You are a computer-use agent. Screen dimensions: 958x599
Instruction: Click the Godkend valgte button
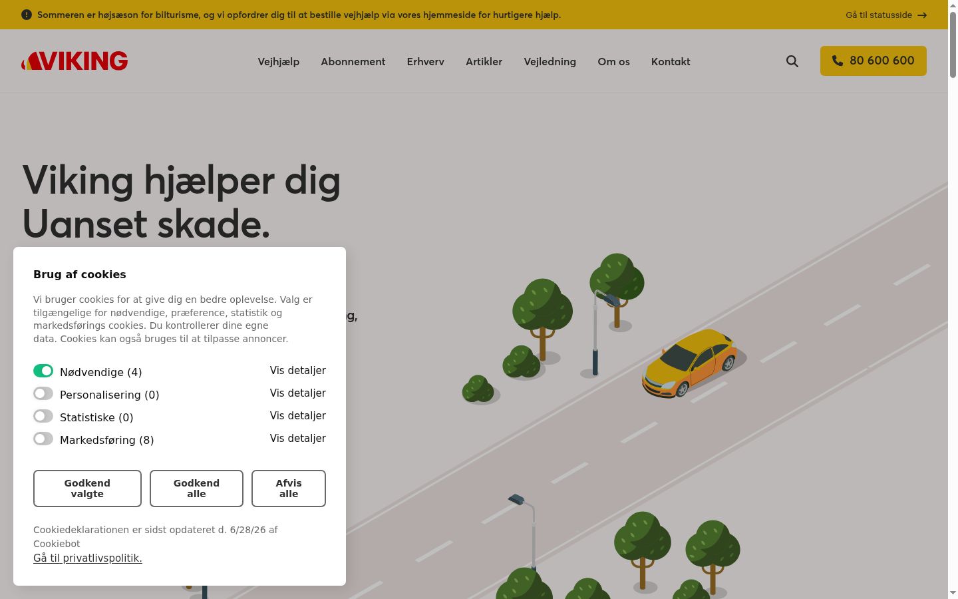click(87, 489)
